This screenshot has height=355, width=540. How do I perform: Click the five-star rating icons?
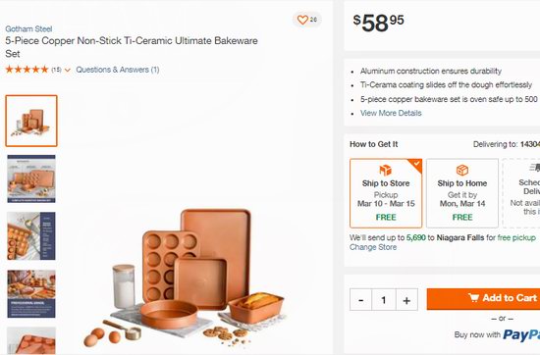coord(27,70)
